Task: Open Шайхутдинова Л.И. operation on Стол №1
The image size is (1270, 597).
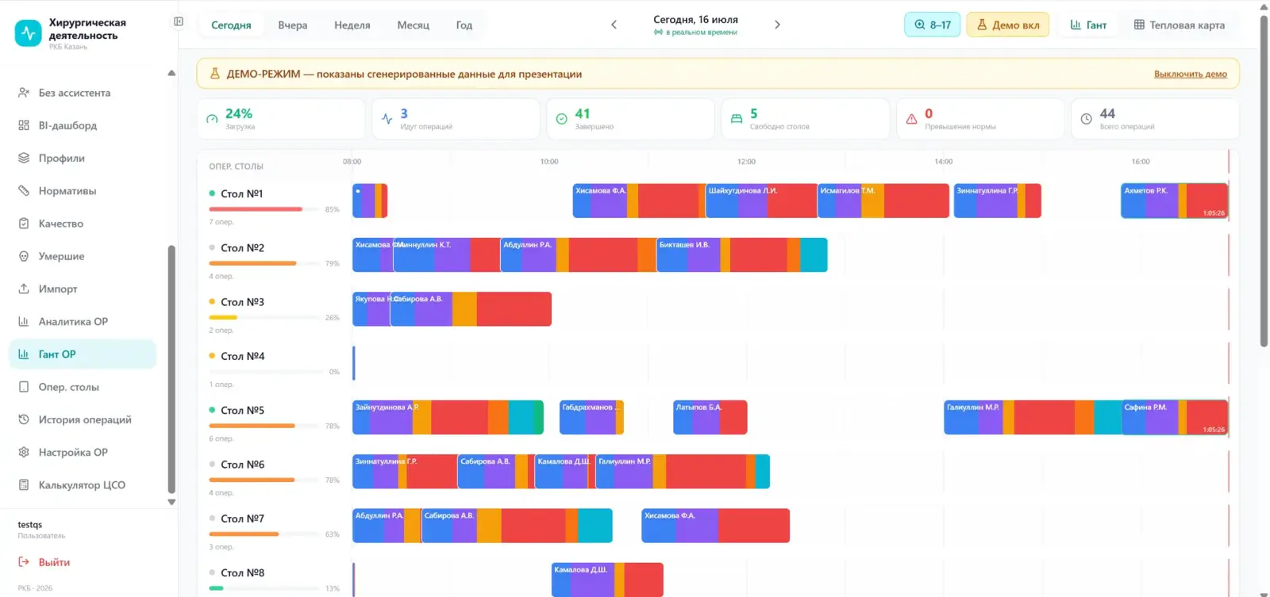Action: (x=761, y=201)
